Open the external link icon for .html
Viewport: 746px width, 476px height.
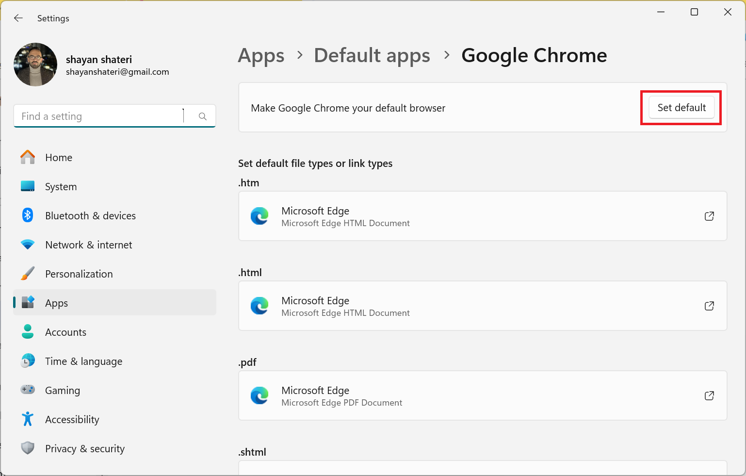709,306
